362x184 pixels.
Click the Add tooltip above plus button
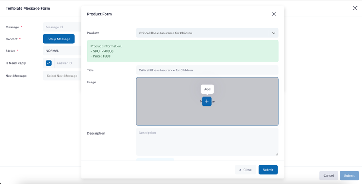coord(207,89)
